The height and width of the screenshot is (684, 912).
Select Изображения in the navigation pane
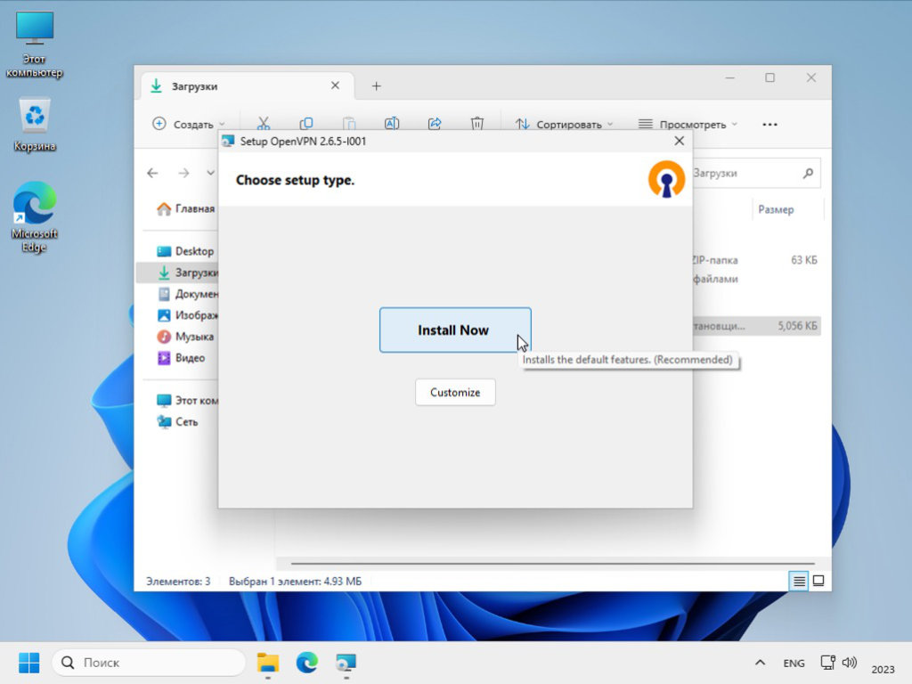point(188,314)
